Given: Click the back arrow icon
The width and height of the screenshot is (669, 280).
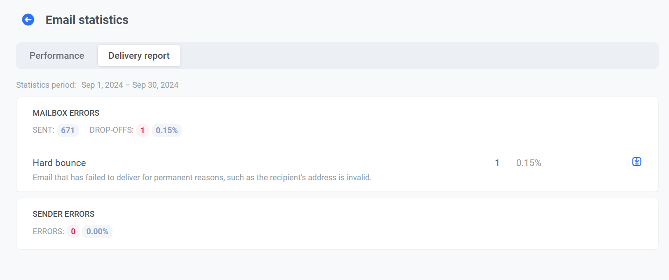Looking at the screenshot, I should pyautogui.click(x=28, y=20).
